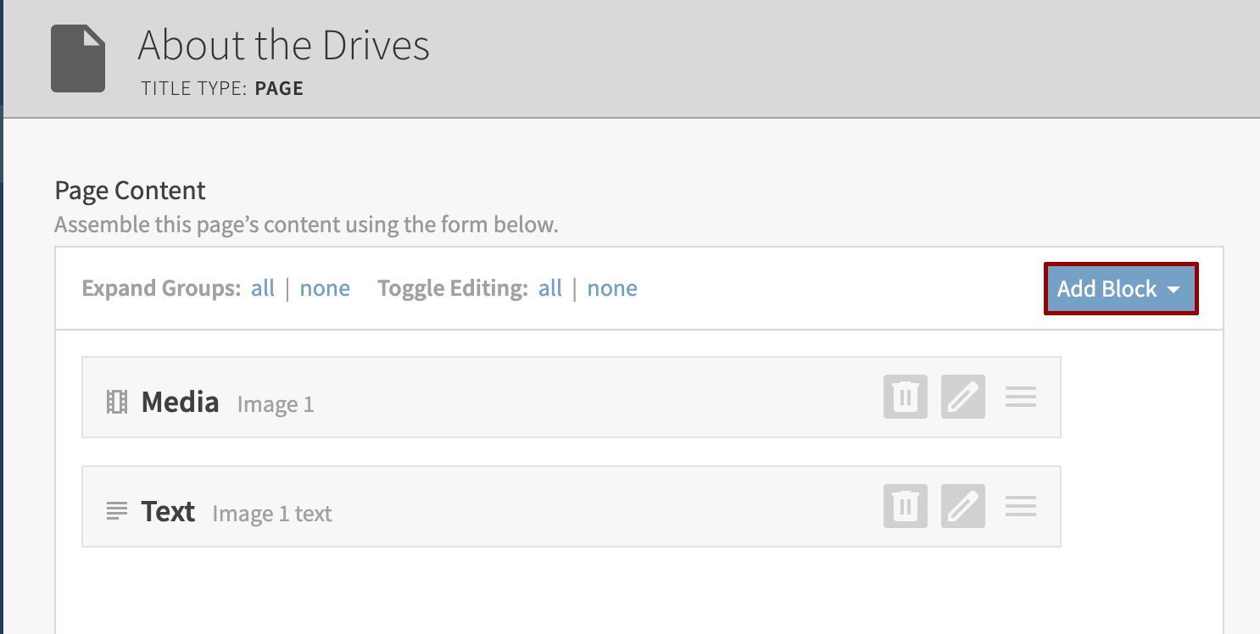Grab the Text block reorder handle
The width and height of the screenshot is (1260, 634).
pos(1021,506)
